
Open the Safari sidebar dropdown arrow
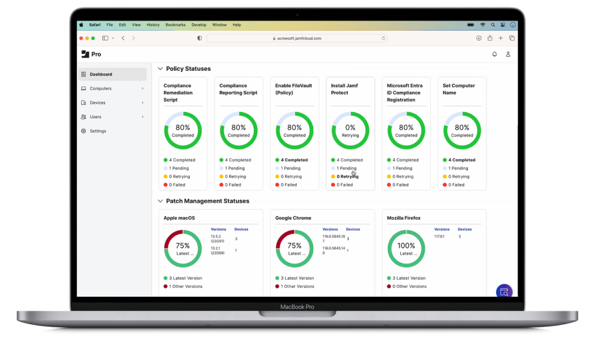point(113,38)
